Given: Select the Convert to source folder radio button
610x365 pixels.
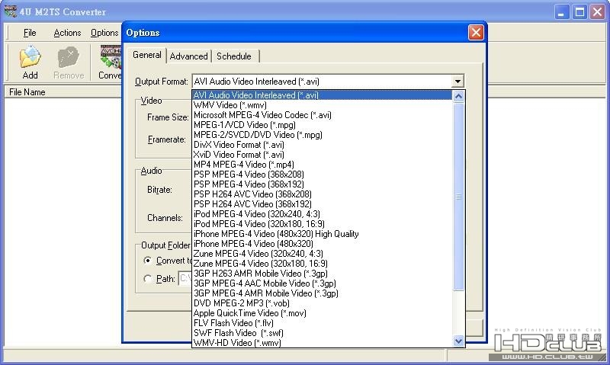Looking at the screenshot, I should point(147,261).
